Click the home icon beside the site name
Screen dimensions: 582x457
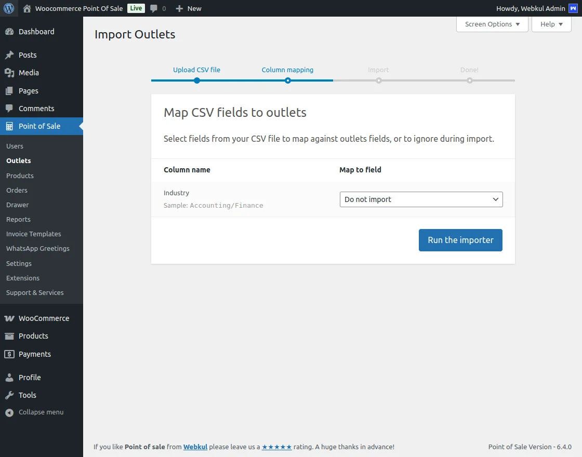pos(27,8)
